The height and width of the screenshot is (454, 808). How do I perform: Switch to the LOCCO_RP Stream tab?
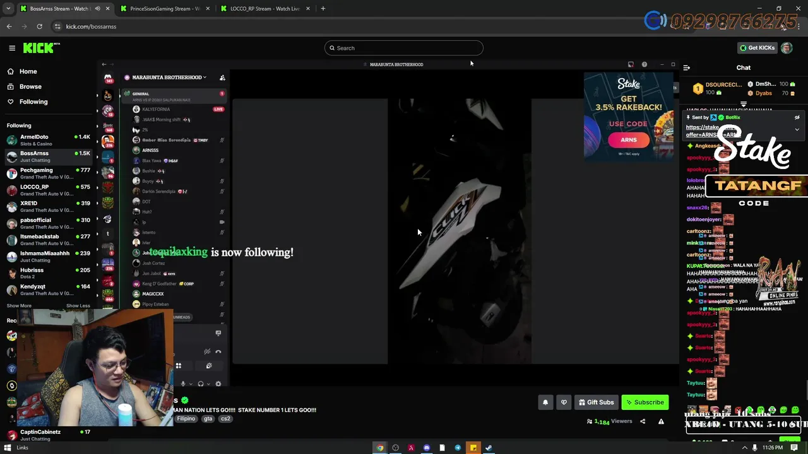click(x=265, y=9)
